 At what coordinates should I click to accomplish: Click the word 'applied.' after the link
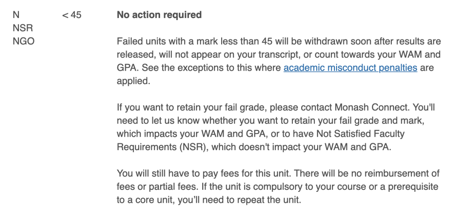coord(134,81)
